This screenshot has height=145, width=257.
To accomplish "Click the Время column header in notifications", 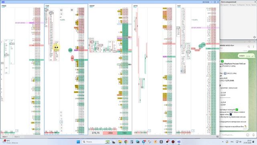I will (x=253, y=5).
